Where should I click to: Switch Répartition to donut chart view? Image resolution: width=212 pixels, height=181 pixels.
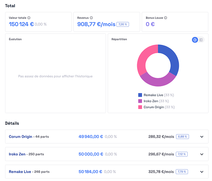click(x=195, y=40)
